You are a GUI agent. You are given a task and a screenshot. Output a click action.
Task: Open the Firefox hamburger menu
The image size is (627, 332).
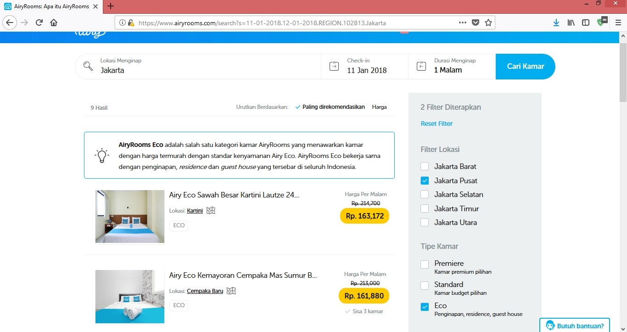[618, 23]
